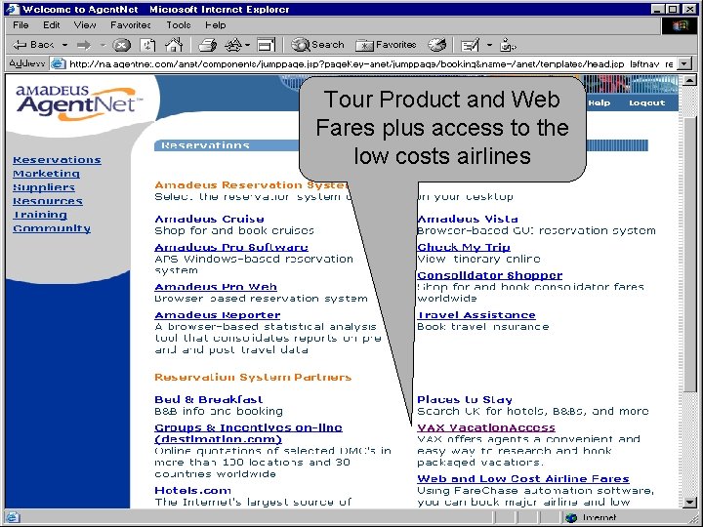Click the Logout link in page header

pos(646,103)
